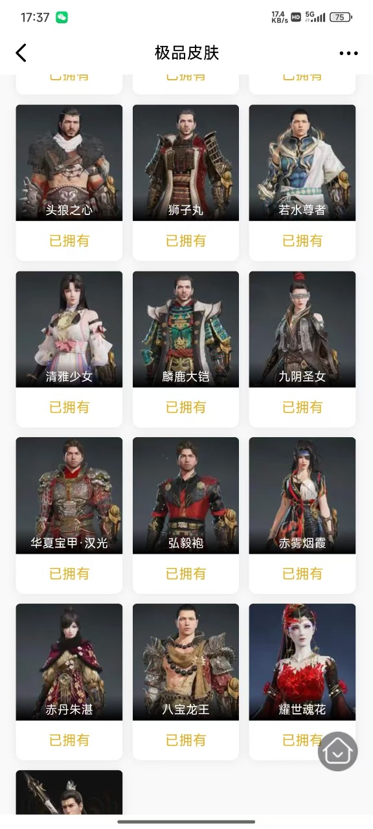Viewport: 373px width, 829px height.
Task: Open the 耀世魂花 skin thumbnail
Action: tap(302, 662)
